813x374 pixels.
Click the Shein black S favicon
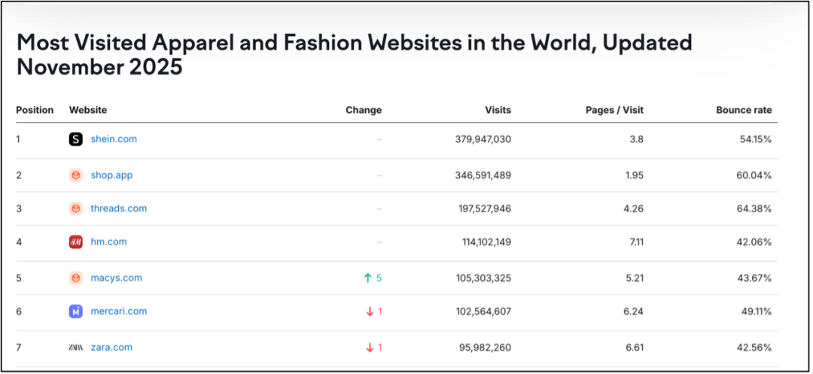[x=75, y=139]
